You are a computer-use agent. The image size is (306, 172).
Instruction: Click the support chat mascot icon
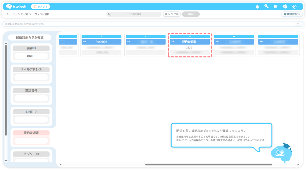coord(285,7)
